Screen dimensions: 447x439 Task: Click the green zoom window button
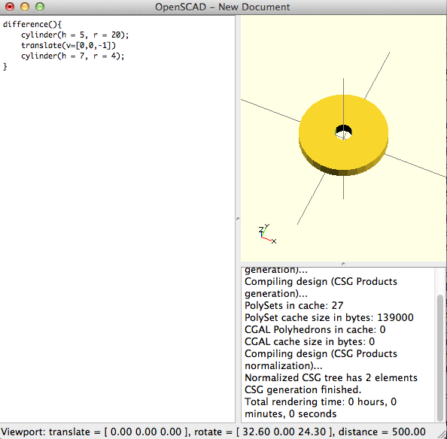(40, 7)
